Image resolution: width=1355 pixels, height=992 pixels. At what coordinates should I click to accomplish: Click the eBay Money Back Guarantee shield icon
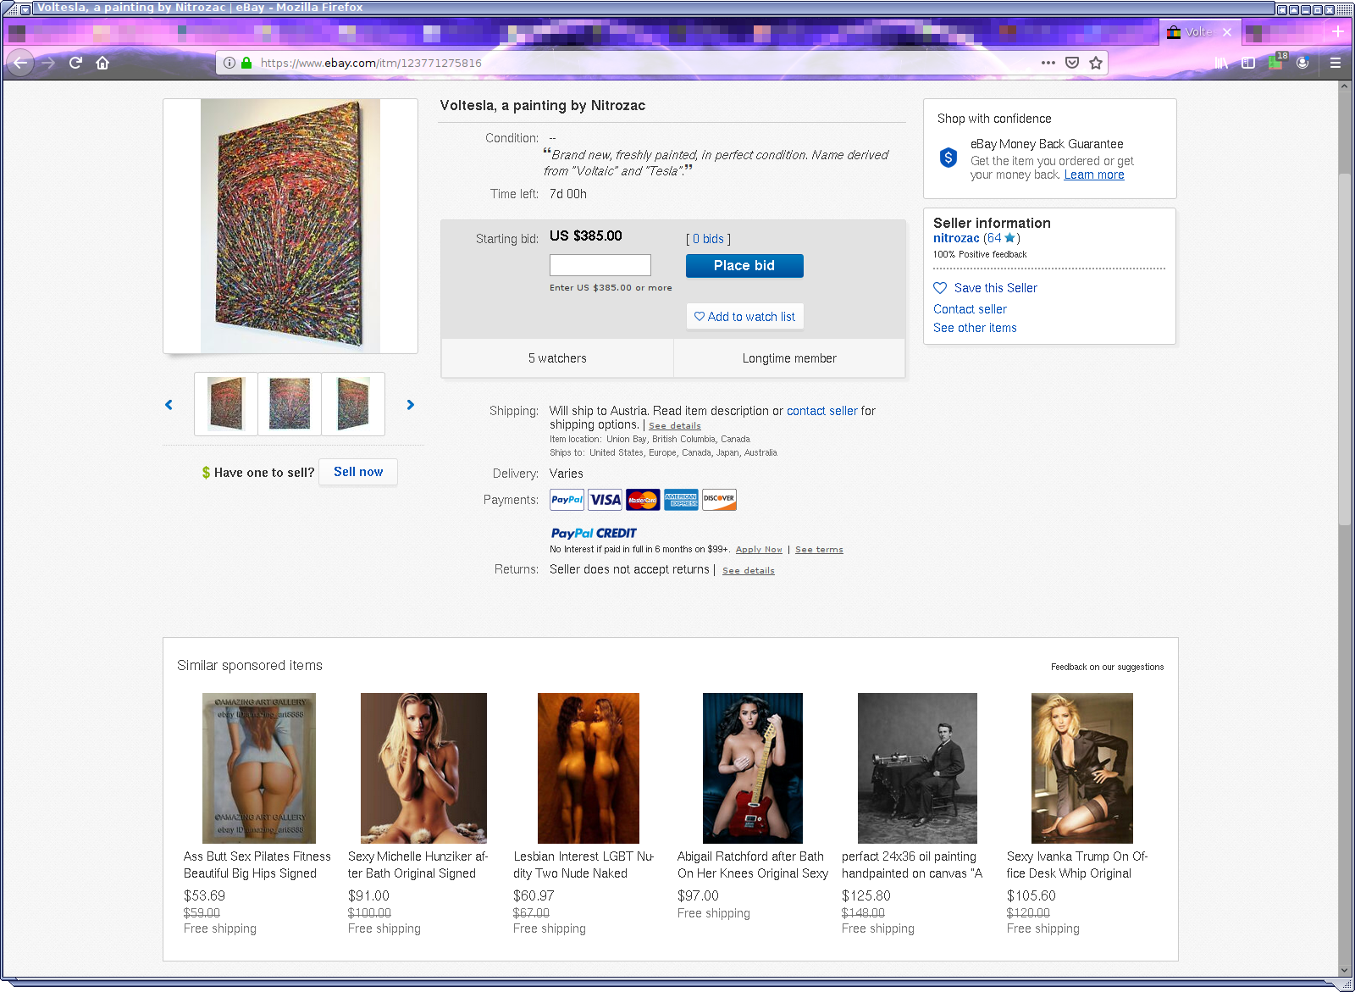[x=948, y=158]
